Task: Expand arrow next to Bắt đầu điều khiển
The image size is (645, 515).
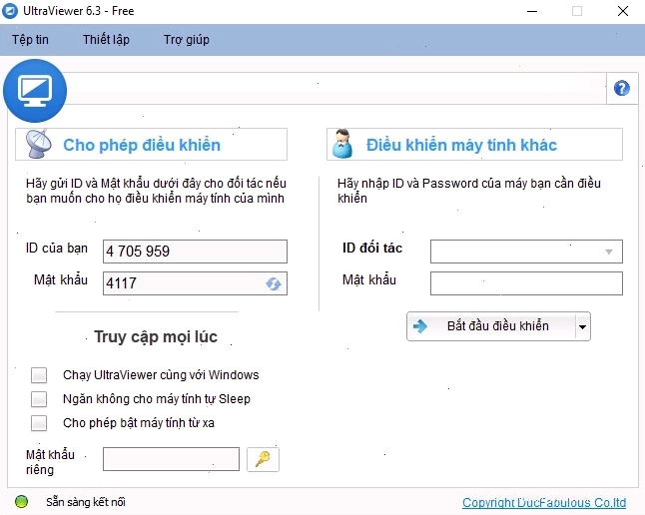Action: 582,326
